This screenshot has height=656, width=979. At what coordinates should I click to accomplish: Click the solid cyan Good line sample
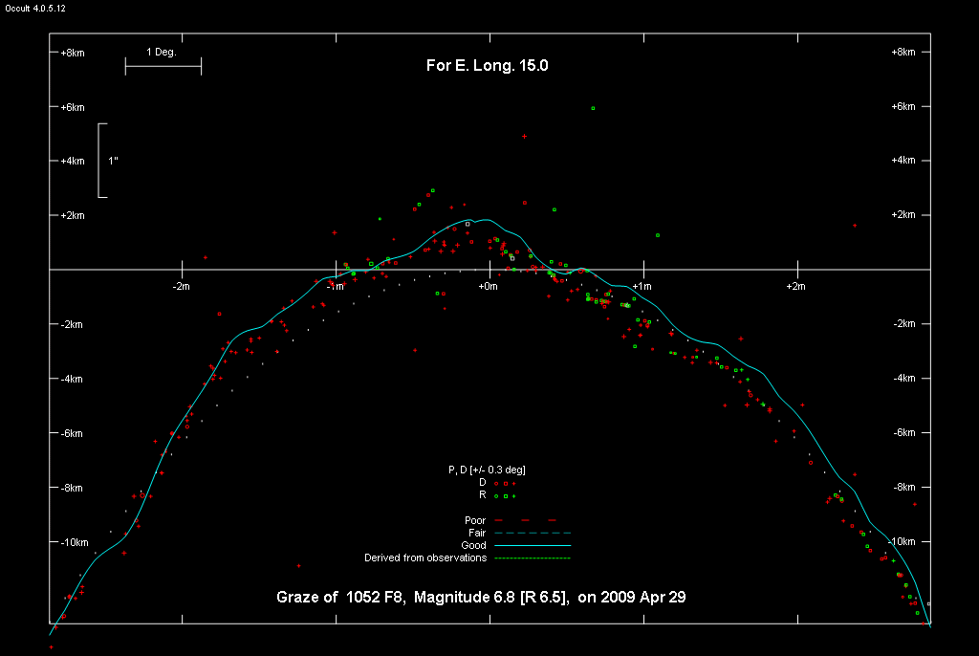[533, 545]
